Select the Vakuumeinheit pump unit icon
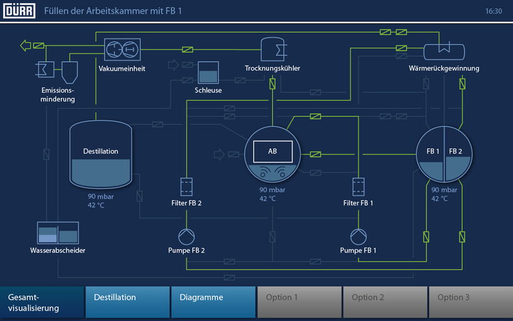 123,49
